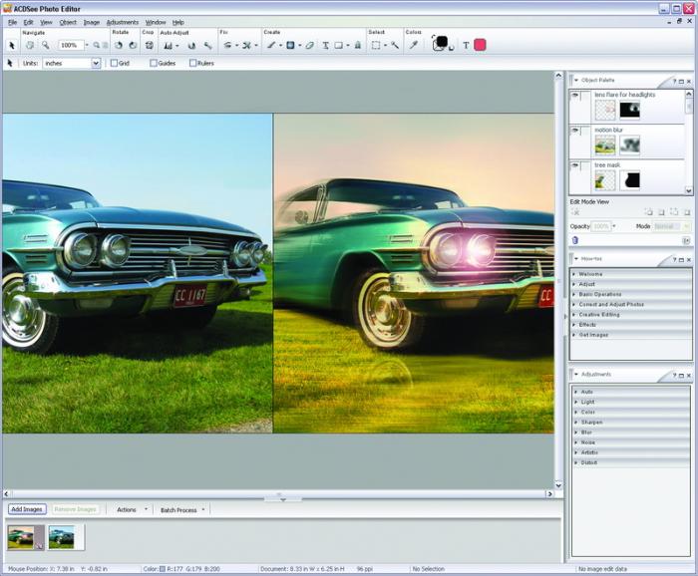Expand the Welcome section in How-tos
The image size is (698, 576).
[x=630, y=274]
